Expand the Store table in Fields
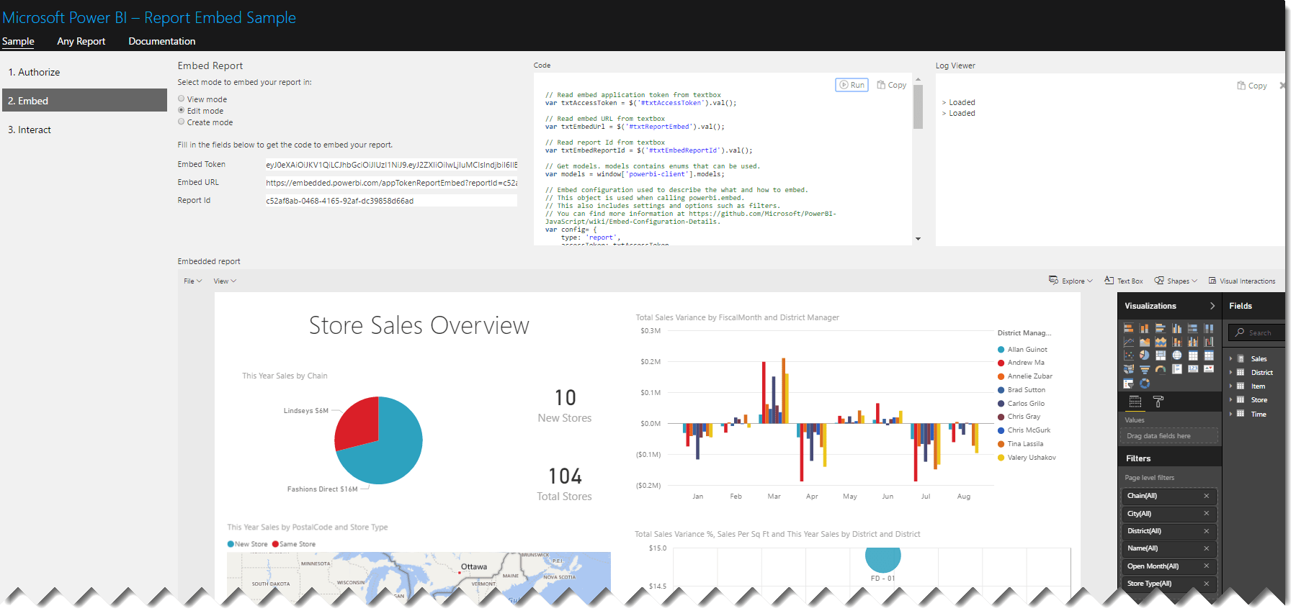Viewport: 1296px width, 616px height. point(1231,399)
